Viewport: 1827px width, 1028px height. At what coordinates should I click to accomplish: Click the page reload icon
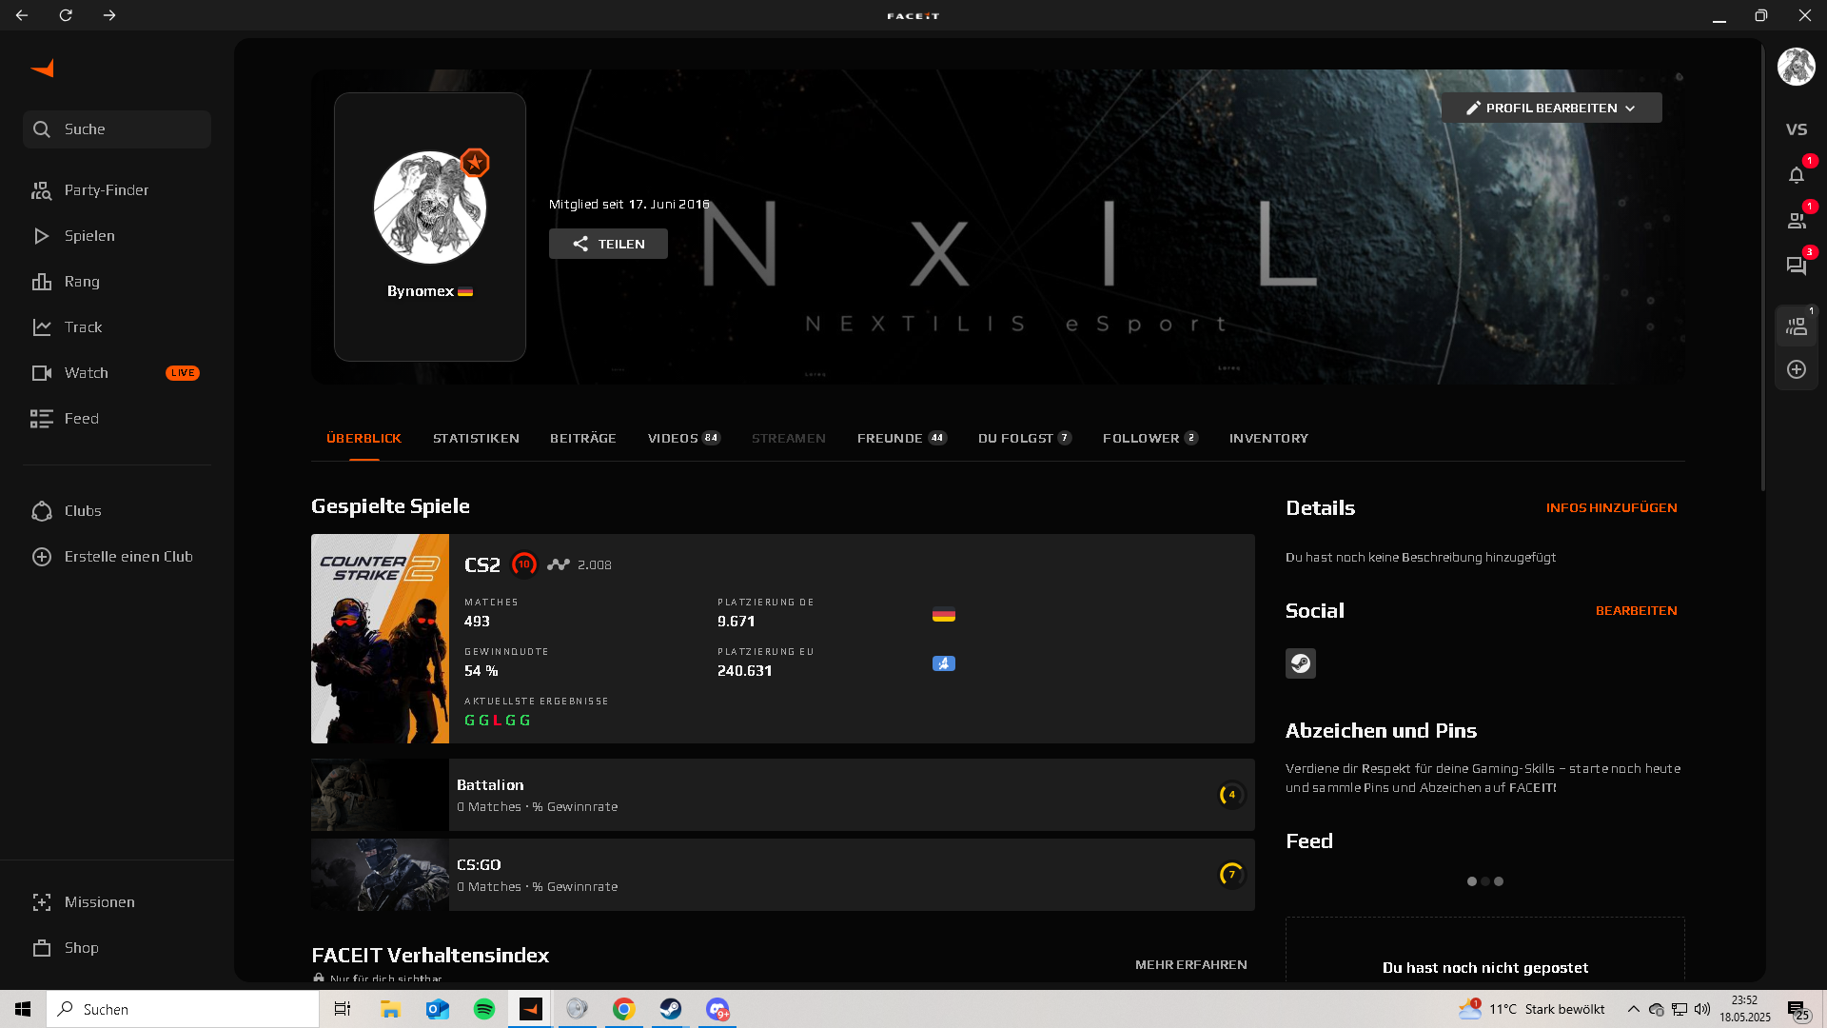66,15
